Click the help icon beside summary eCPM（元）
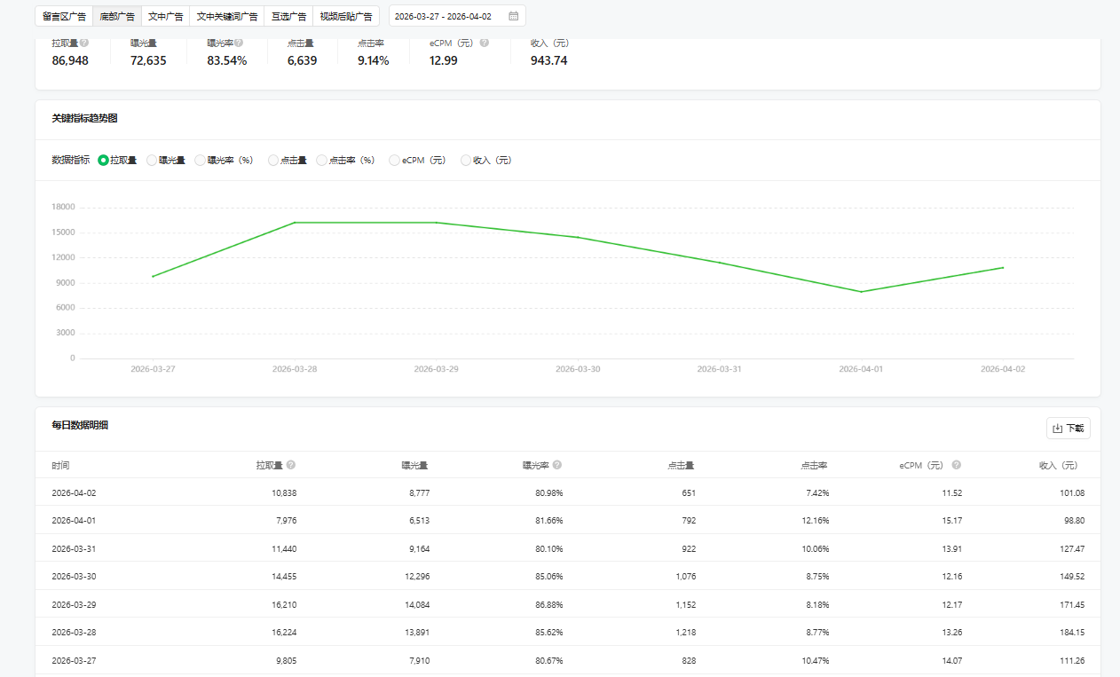1120x677 pixels. (x=485, y=43)
